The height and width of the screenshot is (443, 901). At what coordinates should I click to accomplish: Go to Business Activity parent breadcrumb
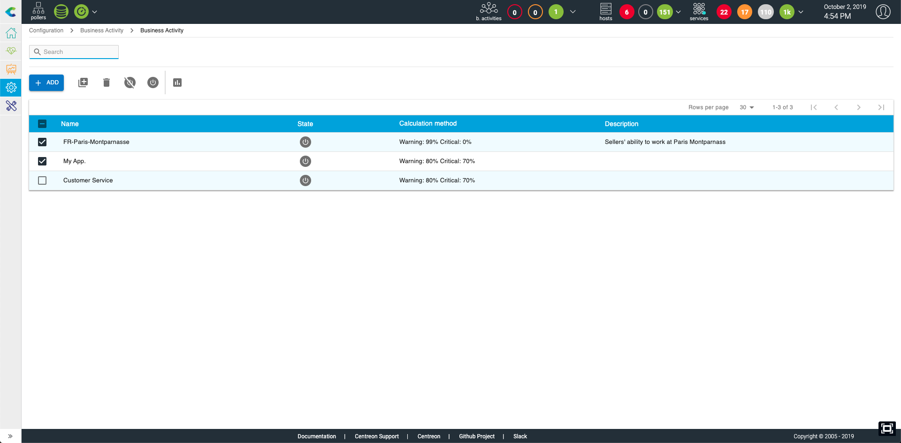[102, 30]
